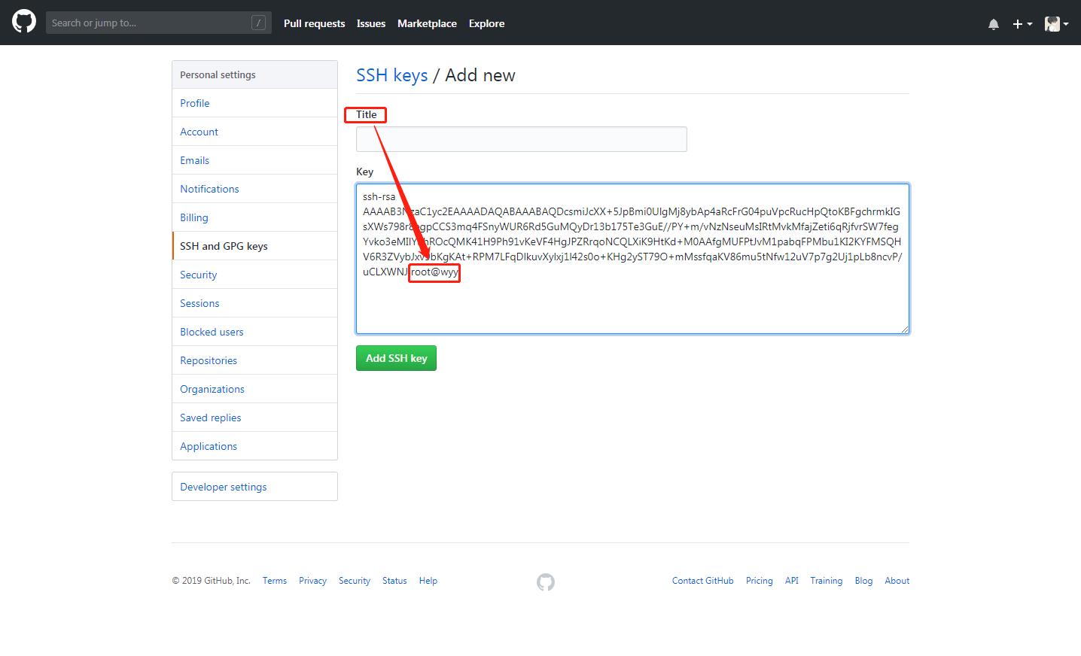Open Organizations settings
This screenshot has height=656, width=1081.
tap(254, 389)
